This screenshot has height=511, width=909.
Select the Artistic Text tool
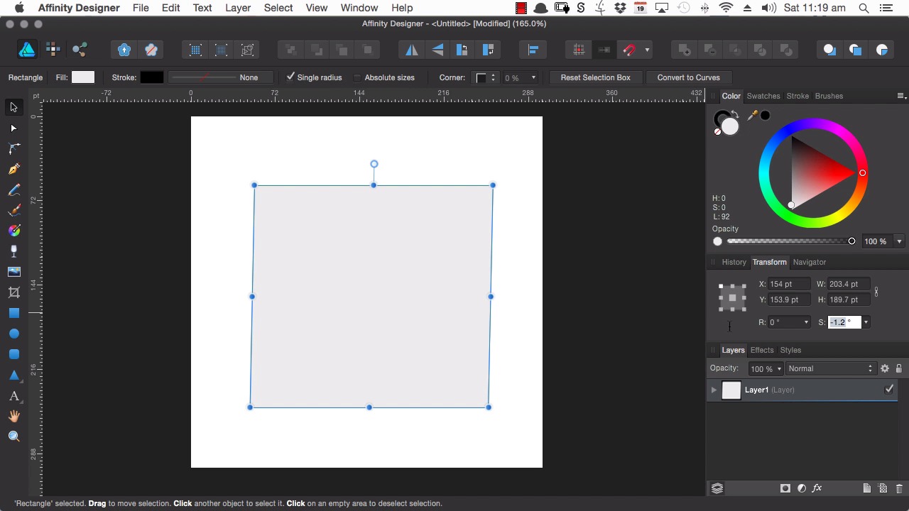pyautogui.click(x=13, y=396)
